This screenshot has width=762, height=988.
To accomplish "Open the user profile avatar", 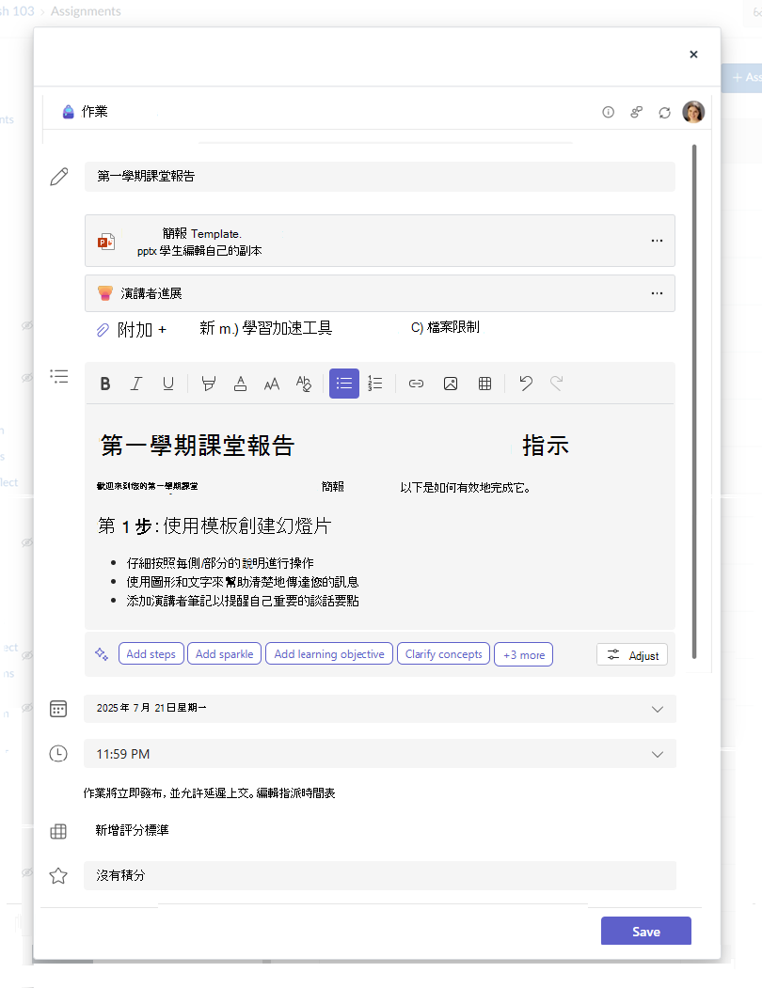I will coord(693,112).
